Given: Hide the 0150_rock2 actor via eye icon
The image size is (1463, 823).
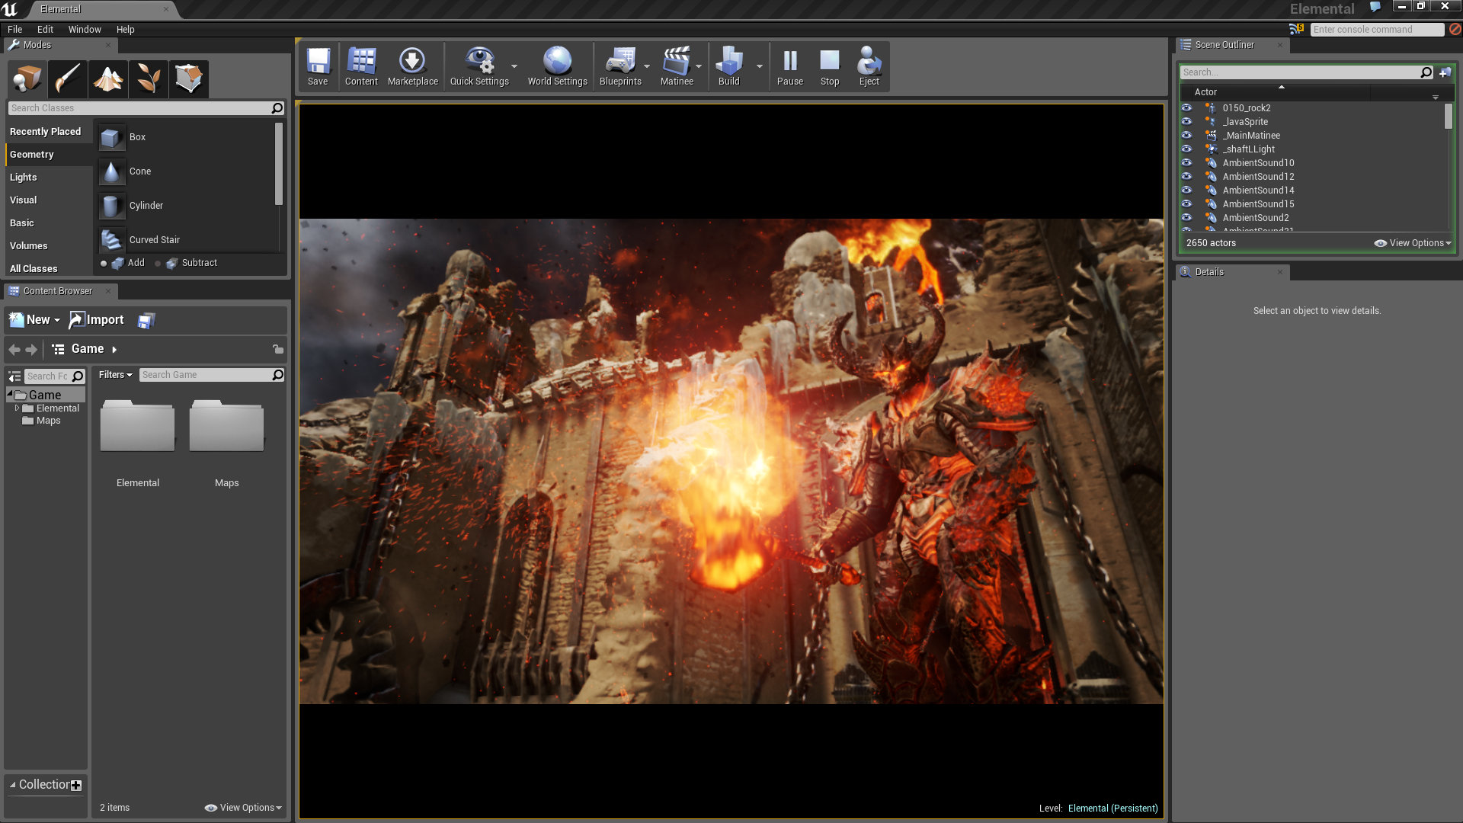Looking at the screenshot, I should (x=1186, y=108).
